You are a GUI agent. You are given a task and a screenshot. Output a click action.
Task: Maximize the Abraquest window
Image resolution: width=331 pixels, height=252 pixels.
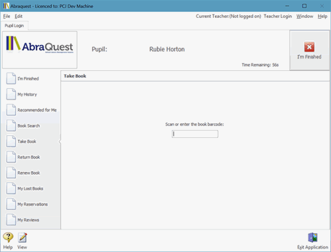[x=305, y=6]
